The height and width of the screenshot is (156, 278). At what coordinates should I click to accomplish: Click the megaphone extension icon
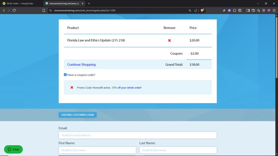[x=224, y=10]
